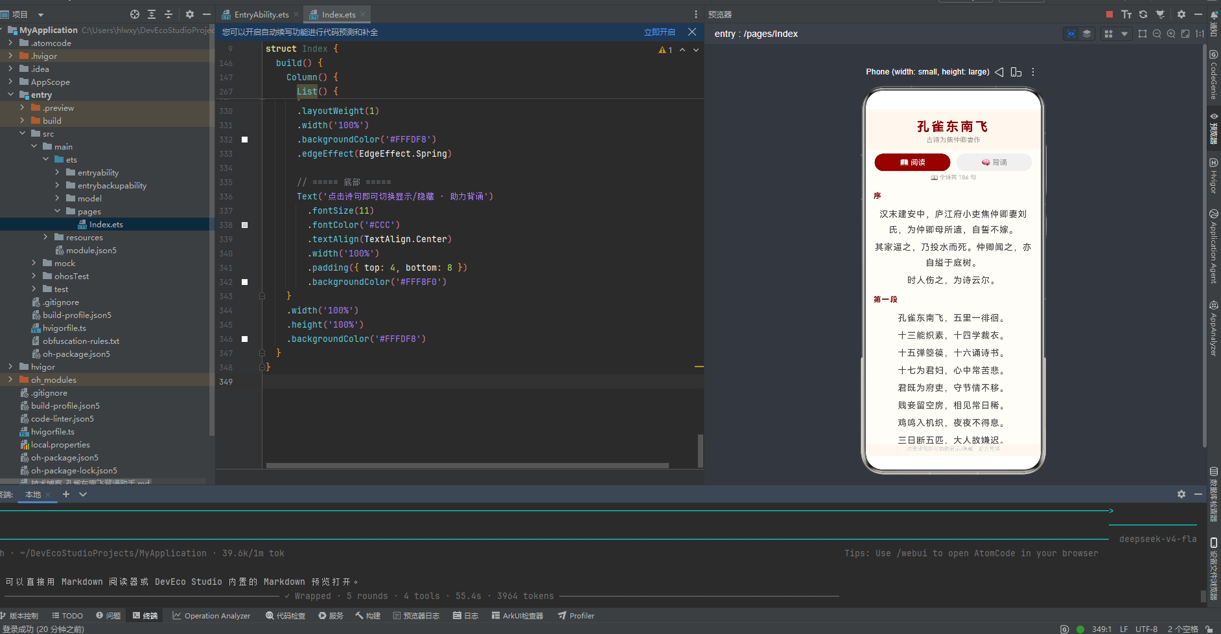Open the Application Agent side panel
This screenshot has width=1221, height=634.
click(x=1214, y=246)
